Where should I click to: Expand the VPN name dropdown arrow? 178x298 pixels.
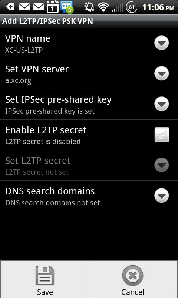point(162,43)
